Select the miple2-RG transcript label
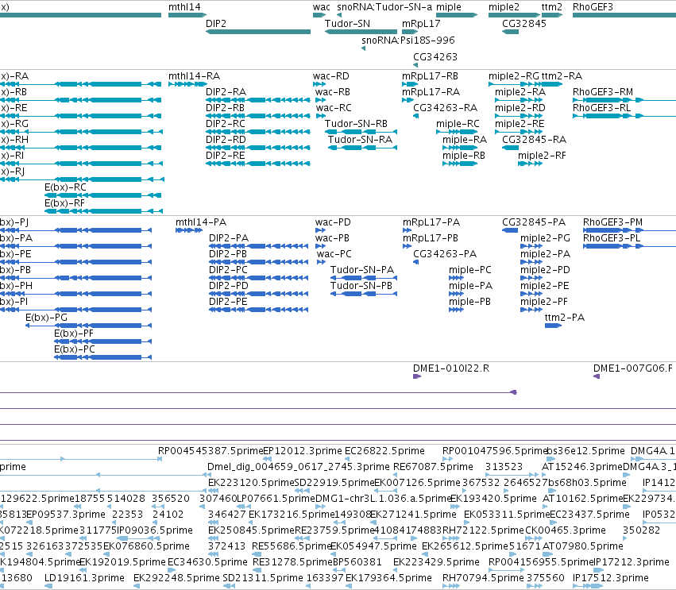Screen dimensions: 676x590 click(x=513, y=76)
